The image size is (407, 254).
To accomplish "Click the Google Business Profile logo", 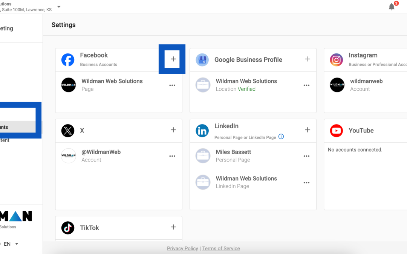I will point(202,60).
